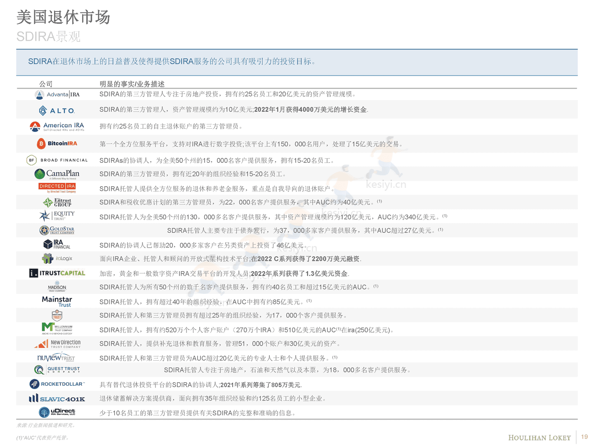Click the Midland Trust logo
594x445 pixels.
pyautogui.click(x=57, y=315)
